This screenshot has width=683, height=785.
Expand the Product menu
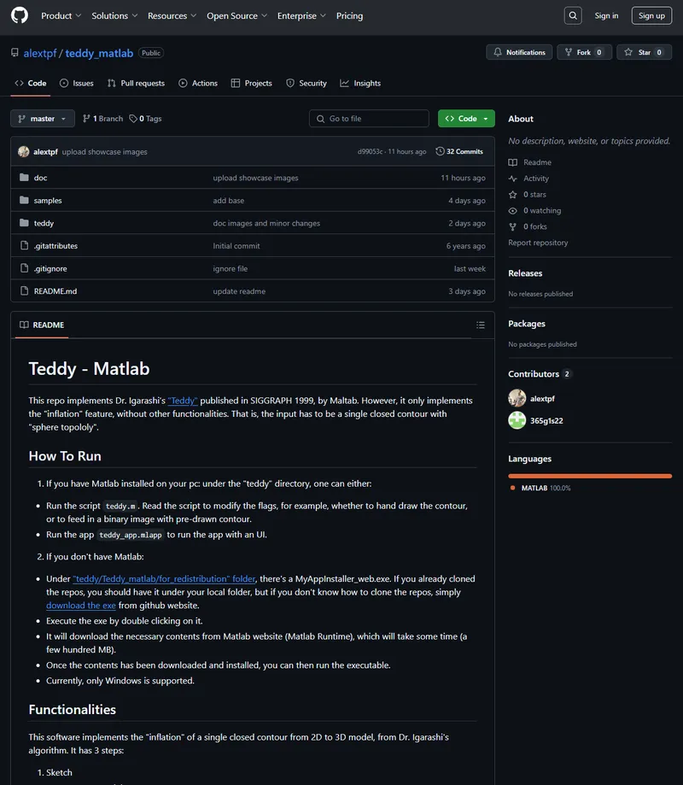click(x=61, y=15)
